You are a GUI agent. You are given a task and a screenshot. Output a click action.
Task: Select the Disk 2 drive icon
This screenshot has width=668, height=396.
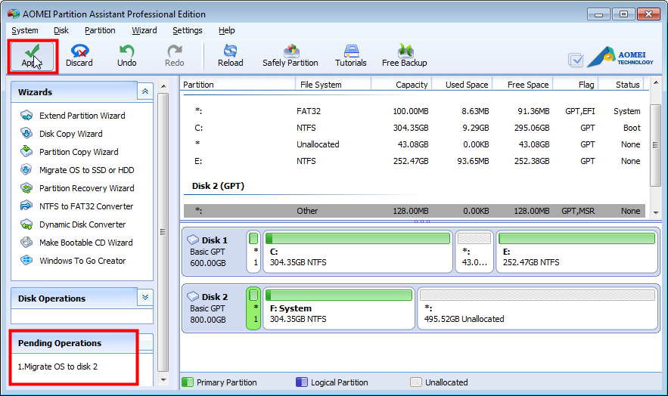[x=193, y=296]
